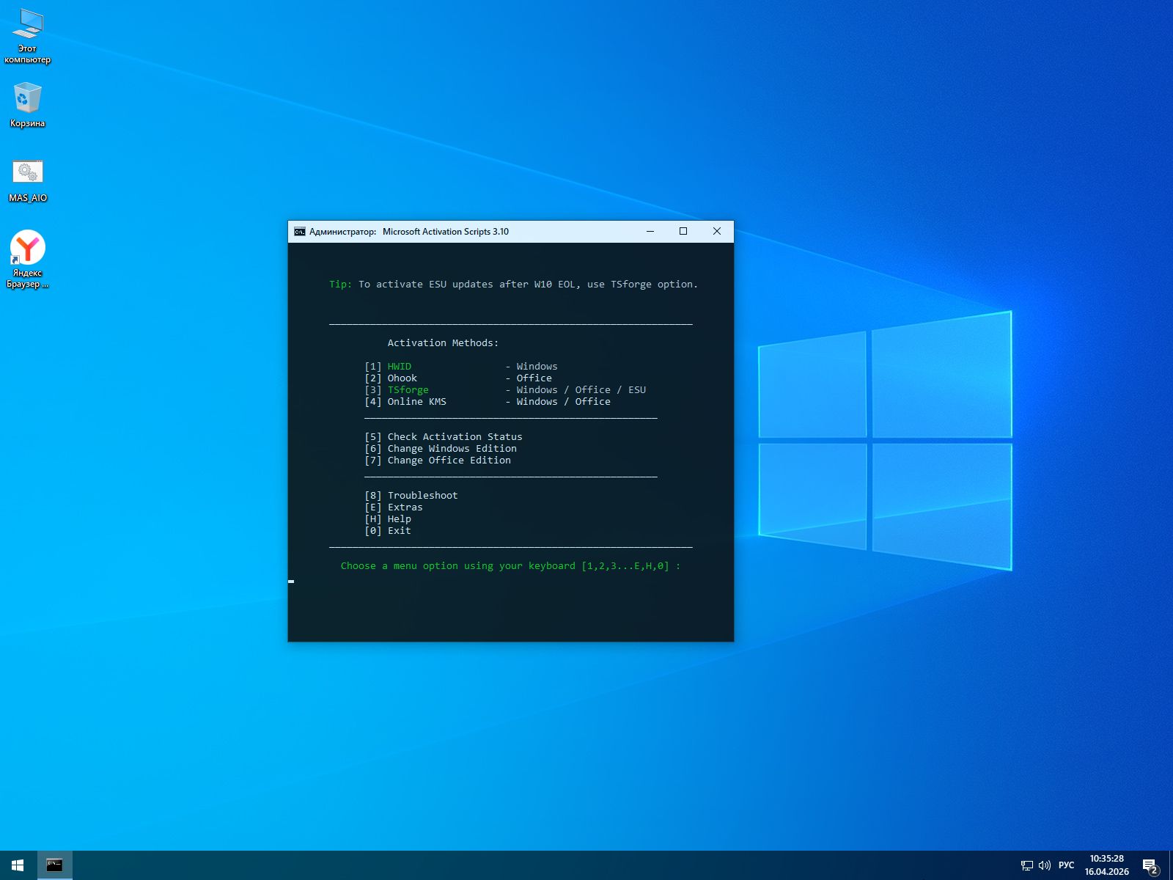Click the console window title bar text
Viewport: 1173px width, 880px height.
pos(445,232)
